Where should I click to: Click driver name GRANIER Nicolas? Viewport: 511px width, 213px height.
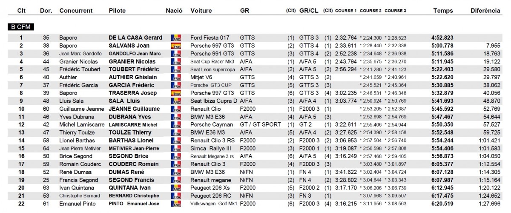[x=131, y=61]
